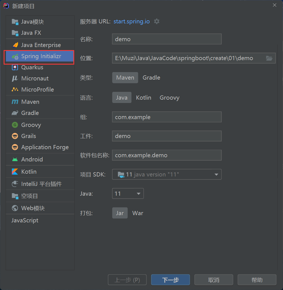This screenshot has width=283, height=290.
Task: Click the Micronaut mu icon
Action: 15,78
